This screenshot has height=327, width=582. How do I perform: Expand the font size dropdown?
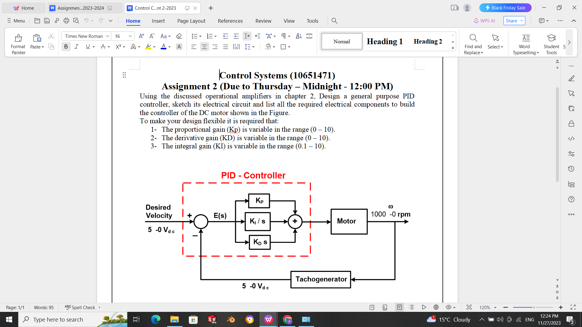click(130, 36)
